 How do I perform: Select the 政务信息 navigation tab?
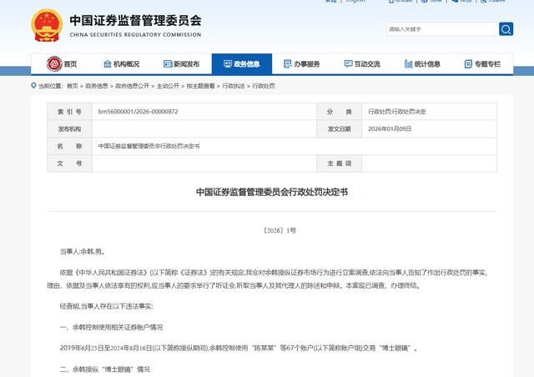click(x=242, y=64)
